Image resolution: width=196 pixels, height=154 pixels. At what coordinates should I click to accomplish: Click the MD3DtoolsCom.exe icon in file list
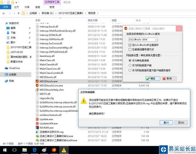point(37,85)
